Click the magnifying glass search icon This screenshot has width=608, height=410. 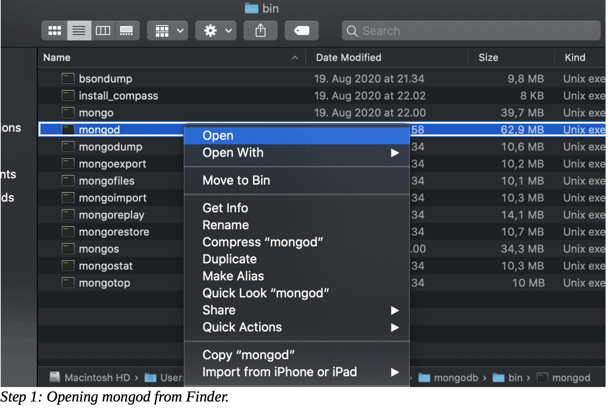352,31
